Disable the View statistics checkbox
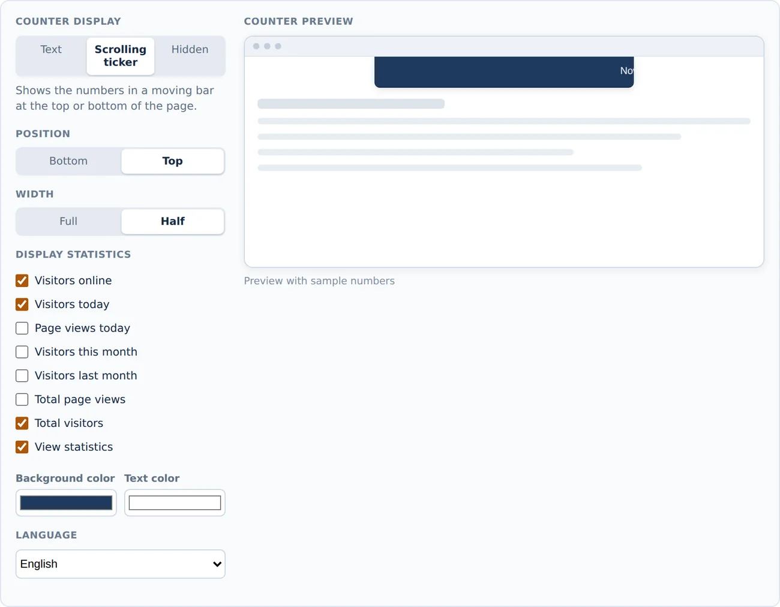The image size is (780, 607). pos(22,447)
